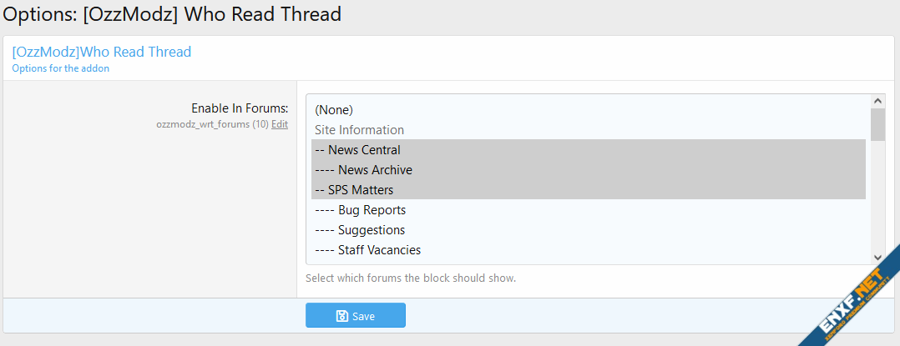900x346 pixels.
Task: Click the Enable In Forums label
Action: click(240, 108)
